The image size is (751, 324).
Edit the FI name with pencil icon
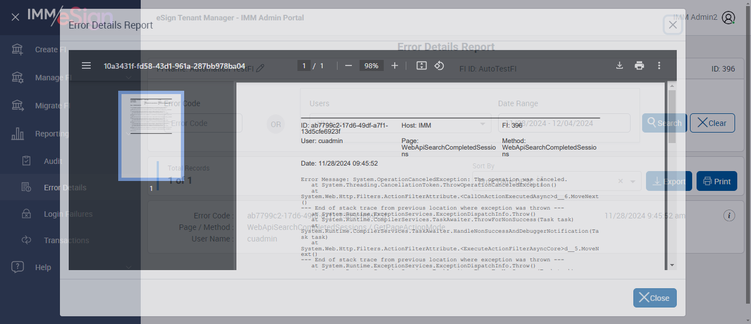pyautogui.click(x=261, y=69)
